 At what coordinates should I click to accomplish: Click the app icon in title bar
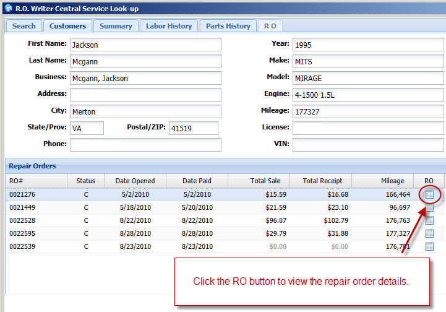point(7,8)
